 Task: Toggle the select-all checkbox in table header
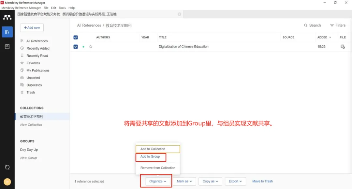pyautogui.click(x=76, y=37)
